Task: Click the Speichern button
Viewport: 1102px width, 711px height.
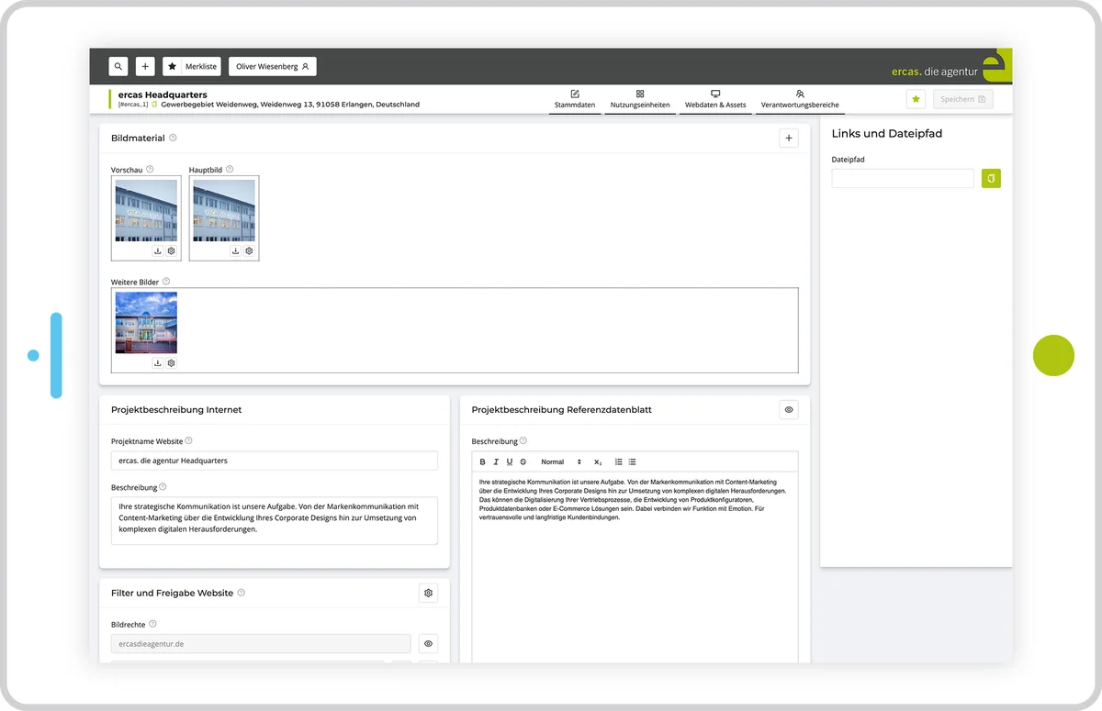Action: pyautogui.click(x=962, y=98)
